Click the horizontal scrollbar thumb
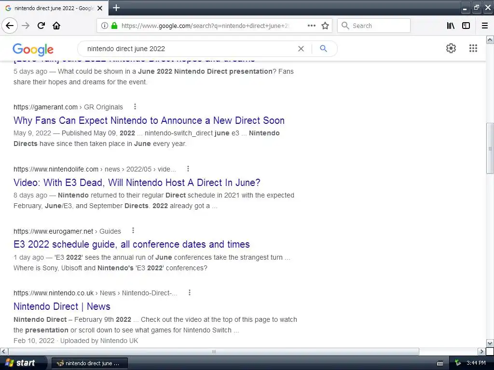This screenshot has height=370, width=494. click(x=214, y=351)
